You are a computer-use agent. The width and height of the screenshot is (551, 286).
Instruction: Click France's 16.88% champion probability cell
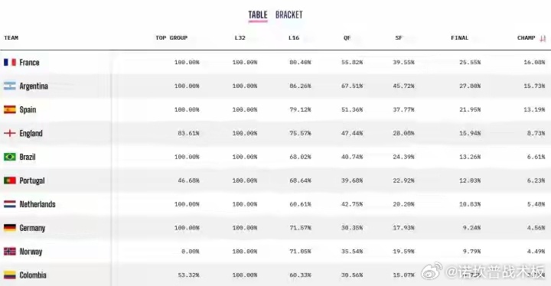[534, 63]
